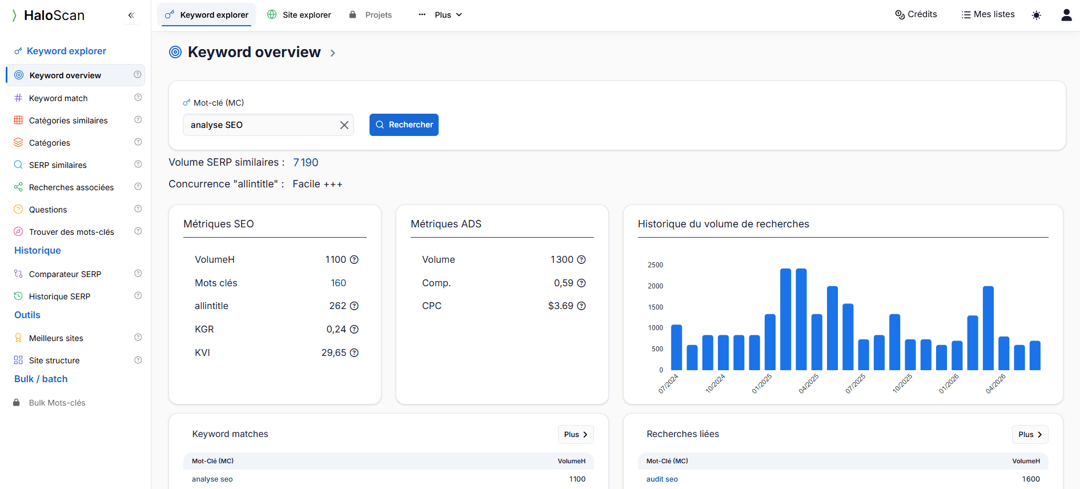The image size is (1080, 489).
Task: Open Mes listes in the top bar
Action: click(x=988, y=14)
